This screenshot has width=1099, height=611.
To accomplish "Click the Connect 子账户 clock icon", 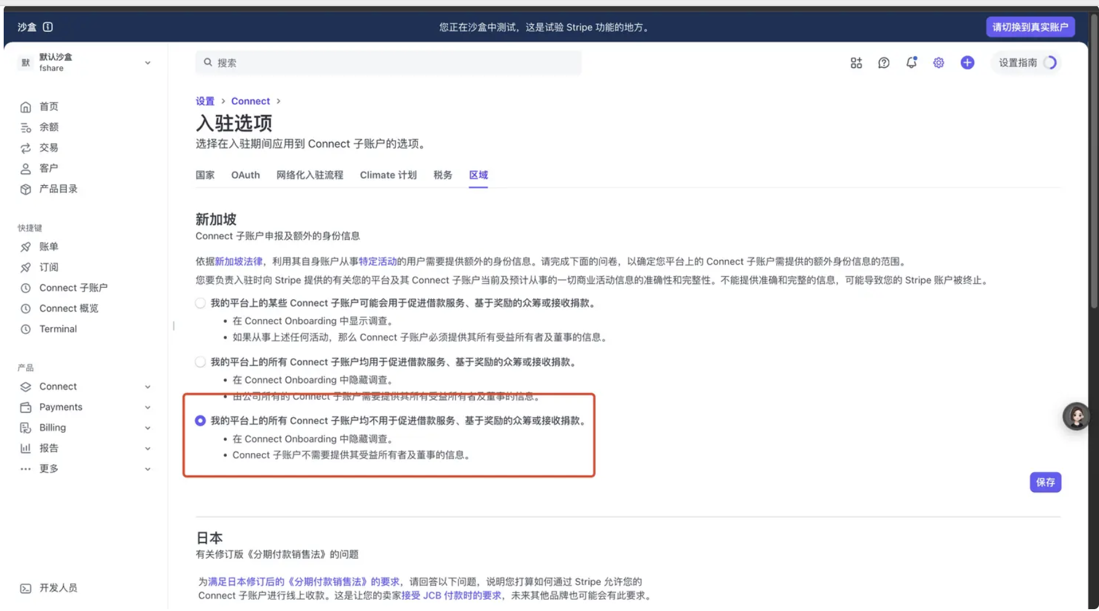I will 25,288.
